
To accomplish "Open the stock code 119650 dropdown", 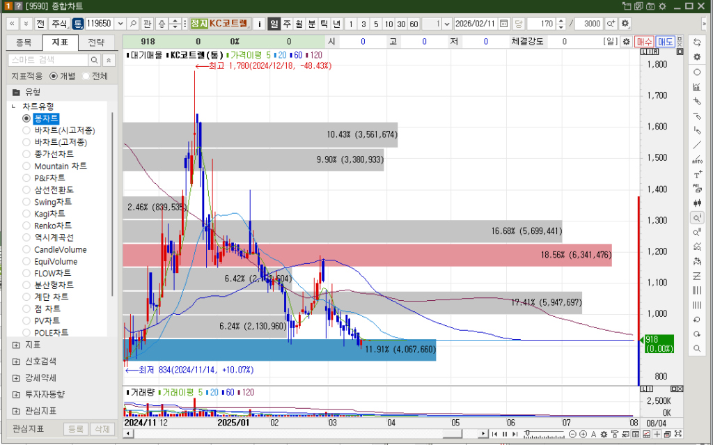I will pos(120,24).
